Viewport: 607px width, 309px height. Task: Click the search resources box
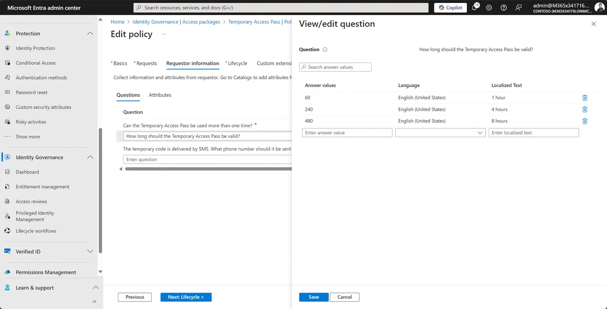[x=281, y=8]
